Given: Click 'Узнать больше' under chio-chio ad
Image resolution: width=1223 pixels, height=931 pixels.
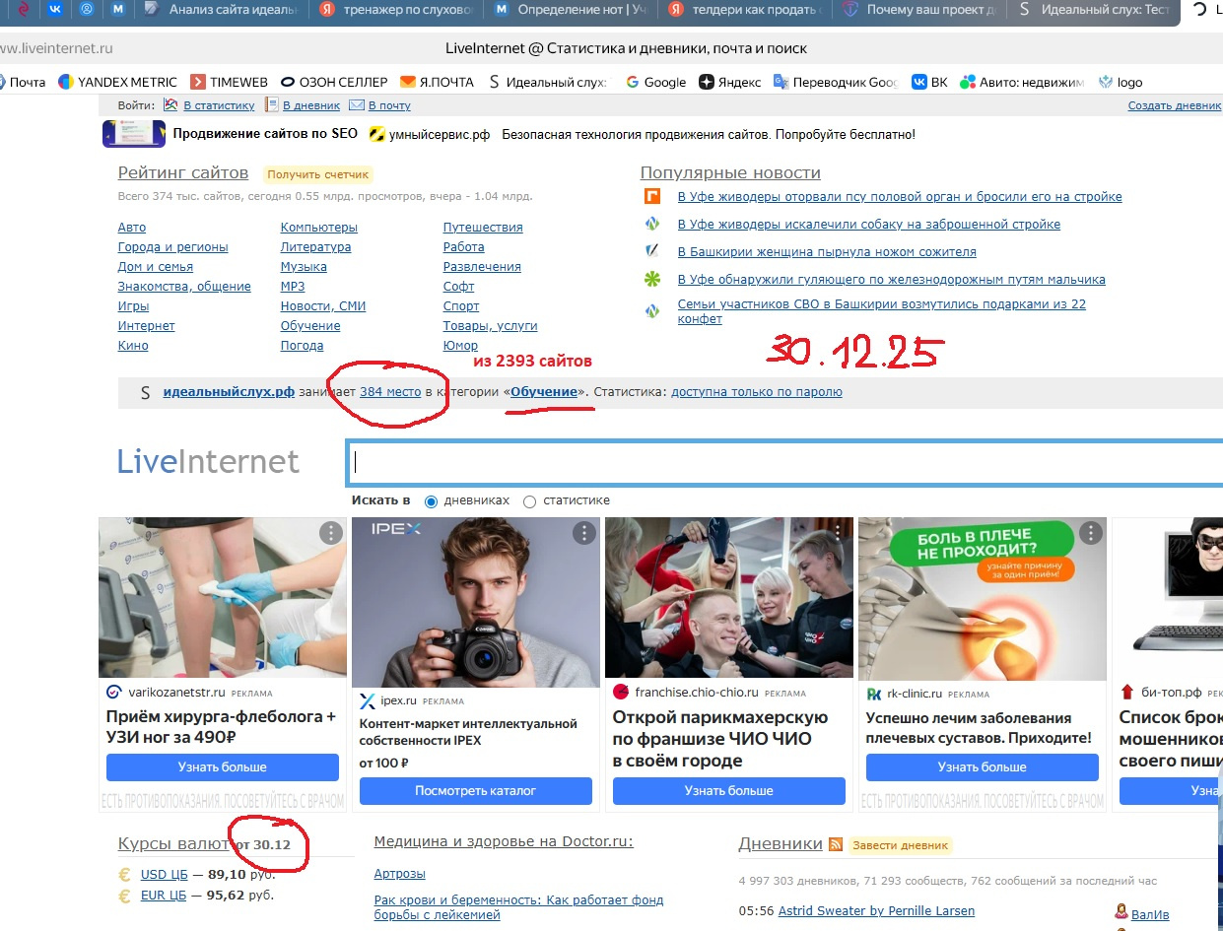Looking at the screenshot, I should (729, 791).
